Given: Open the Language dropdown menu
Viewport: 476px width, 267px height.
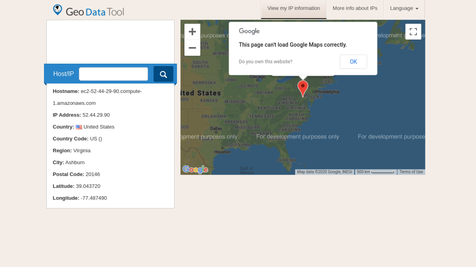Looking at the screenshot, I should pyautogui.click(x=404, y=9).
